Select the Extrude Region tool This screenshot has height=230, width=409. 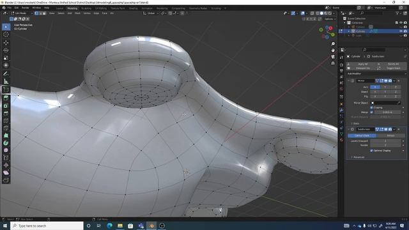[6, 98]
